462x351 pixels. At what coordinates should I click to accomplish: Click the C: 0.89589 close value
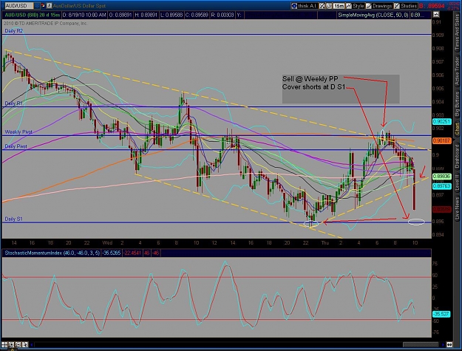[197, 15]
